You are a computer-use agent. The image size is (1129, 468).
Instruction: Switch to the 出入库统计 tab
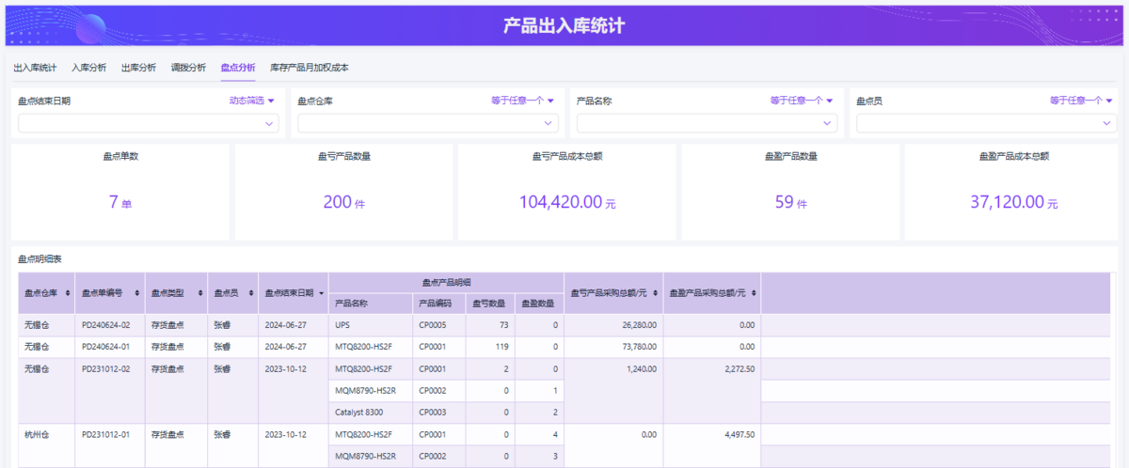pyautogui.click(x=35, y=68)
